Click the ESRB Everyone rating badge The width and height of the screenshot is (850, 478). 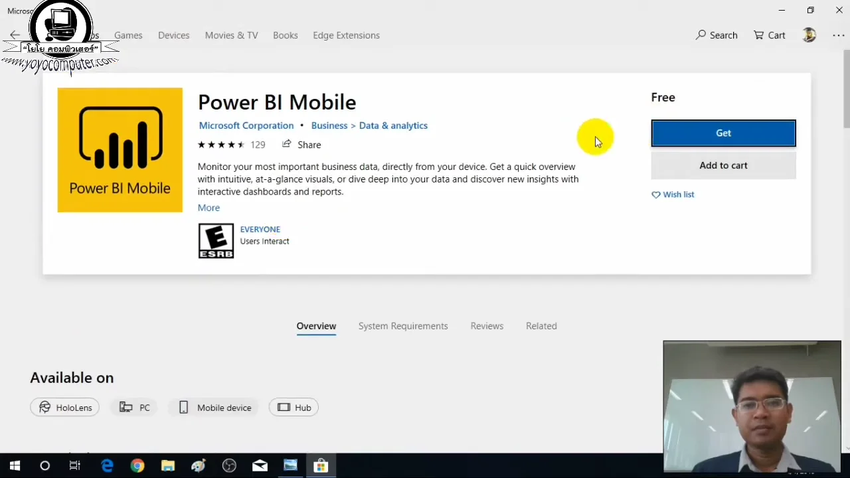pyautogui.click(x=216, y=240)
